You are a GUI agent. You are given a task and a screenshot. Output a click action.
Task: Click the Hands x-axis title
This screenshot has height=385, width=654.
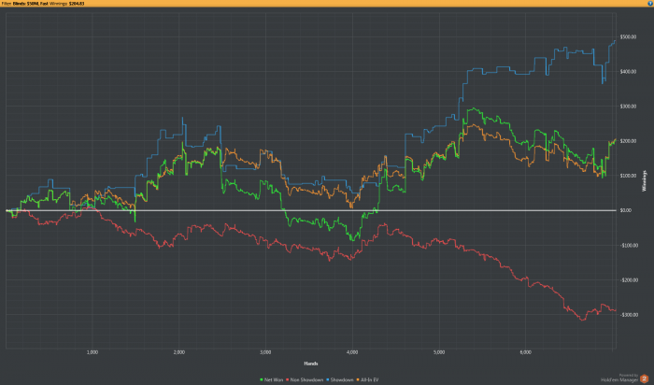tap(311, 364)
